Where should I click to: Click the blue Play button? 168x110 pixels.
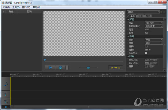click(x=50, y=67)
